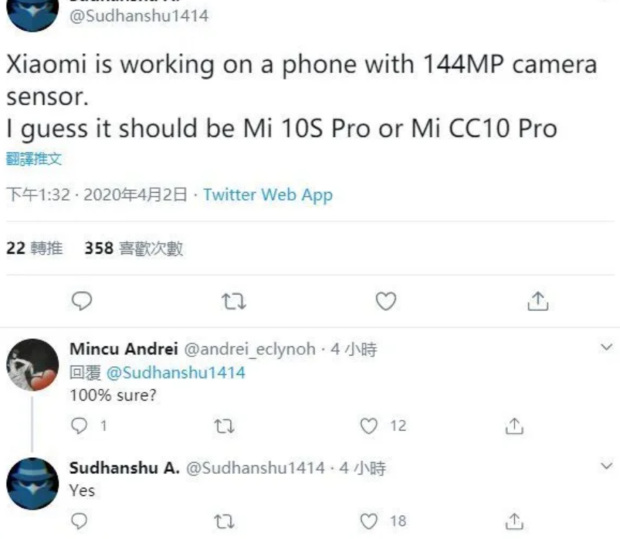Like the main Xiaomi 144MP tweet
Image resolution: width=620 pixels, height=539 pixels.
[386, 301]
